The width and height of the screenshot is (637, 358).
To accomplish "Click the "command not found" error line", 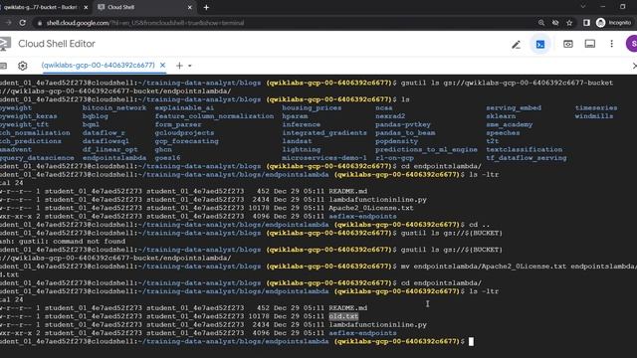I will (x=63, y=241).
